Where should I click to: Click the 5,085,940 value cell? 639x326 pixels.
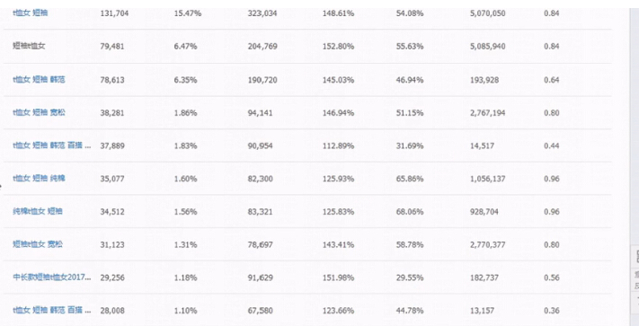click(487, 47)
